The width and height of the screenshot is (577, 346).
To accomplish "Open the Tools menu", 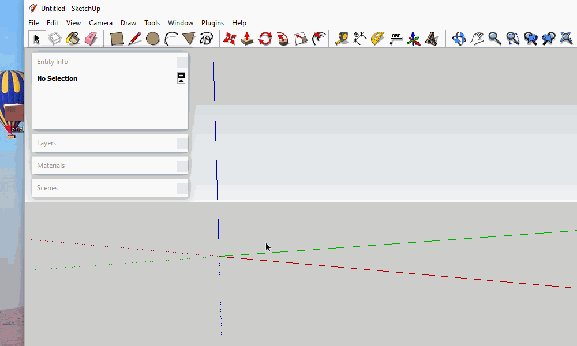I will pyautogui.click(x=152, y=23).
